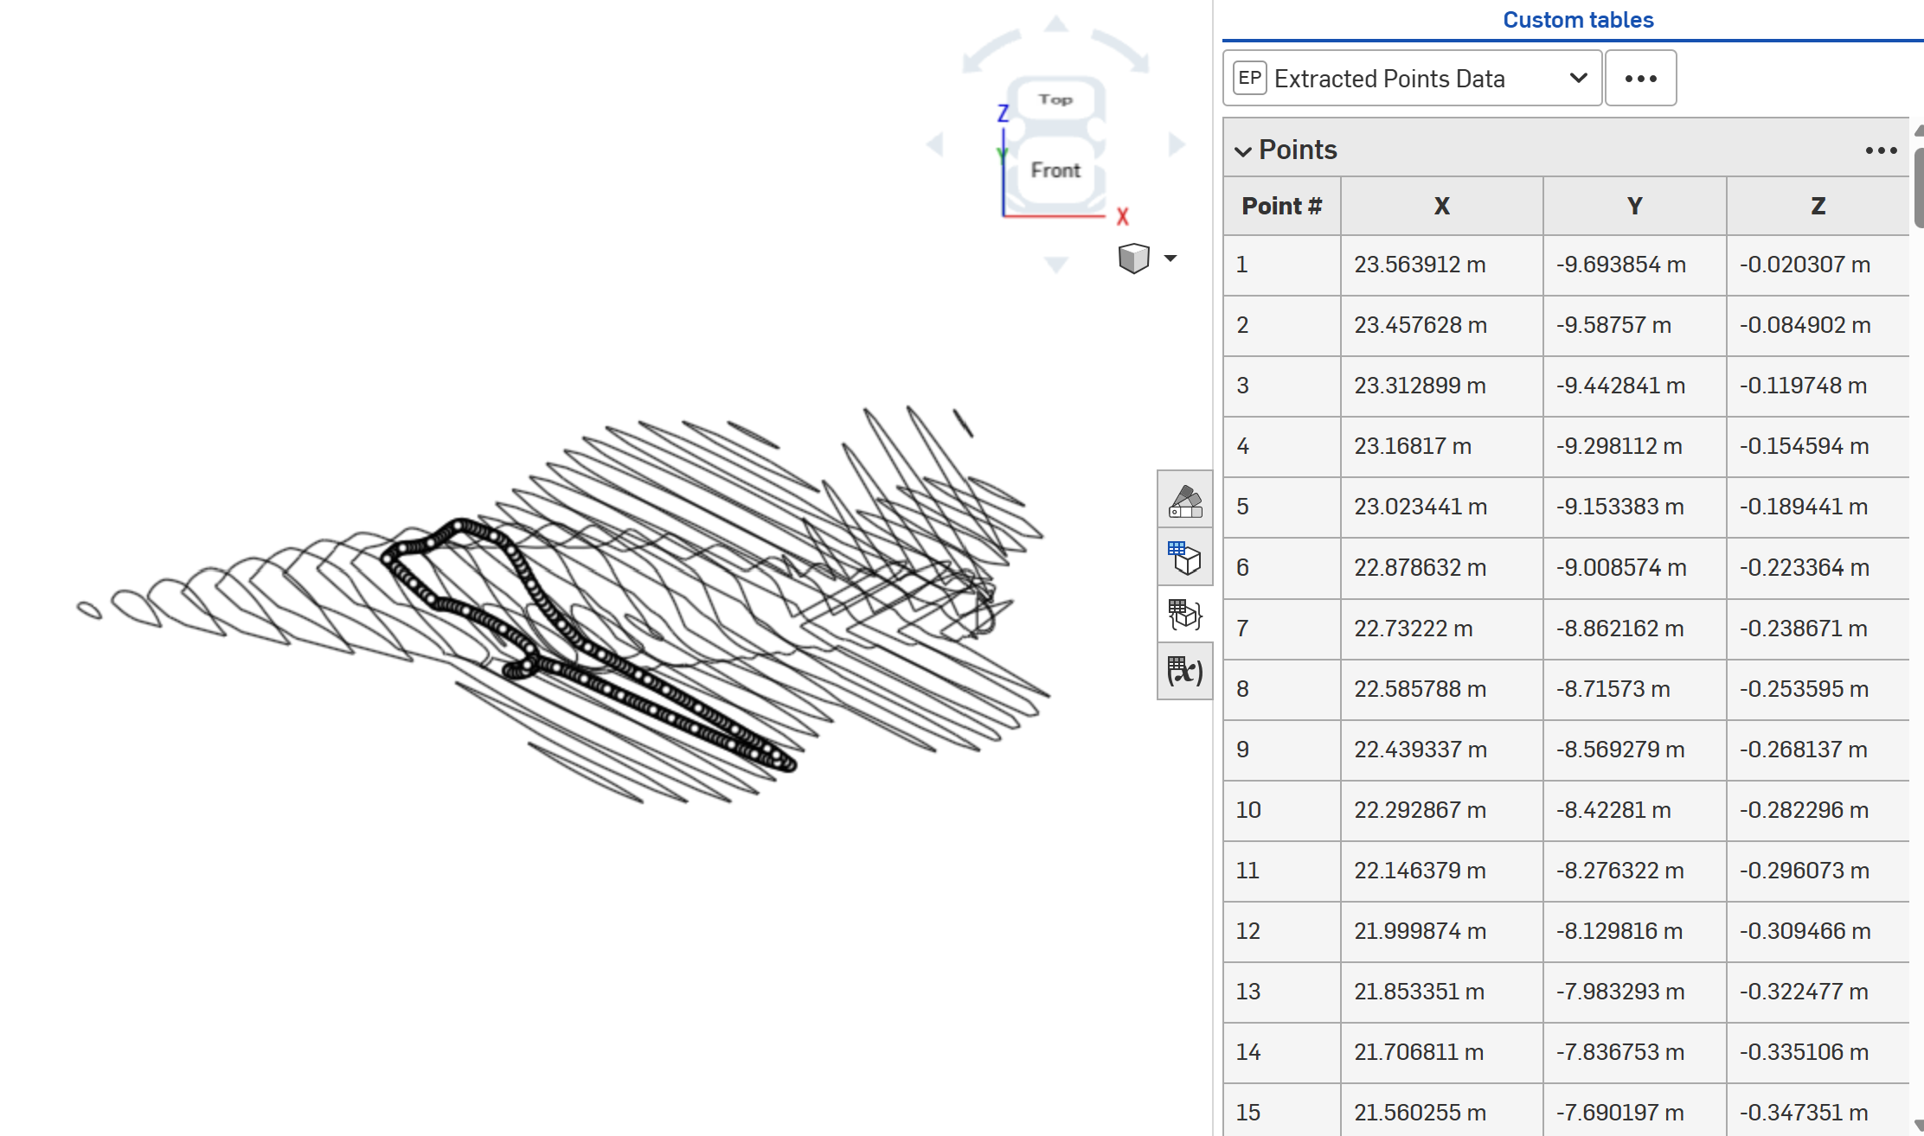
Task: Select Z cell -0.238671 m
Action: click(x=1818, y=629)
